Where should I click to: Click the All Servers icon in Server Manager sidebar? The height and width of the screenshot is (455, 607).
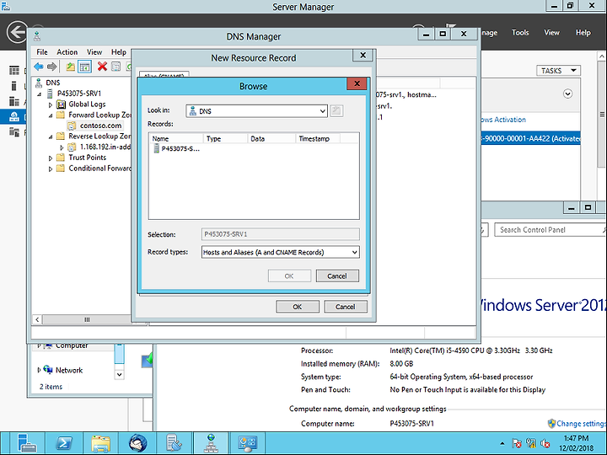coord(14,101)
